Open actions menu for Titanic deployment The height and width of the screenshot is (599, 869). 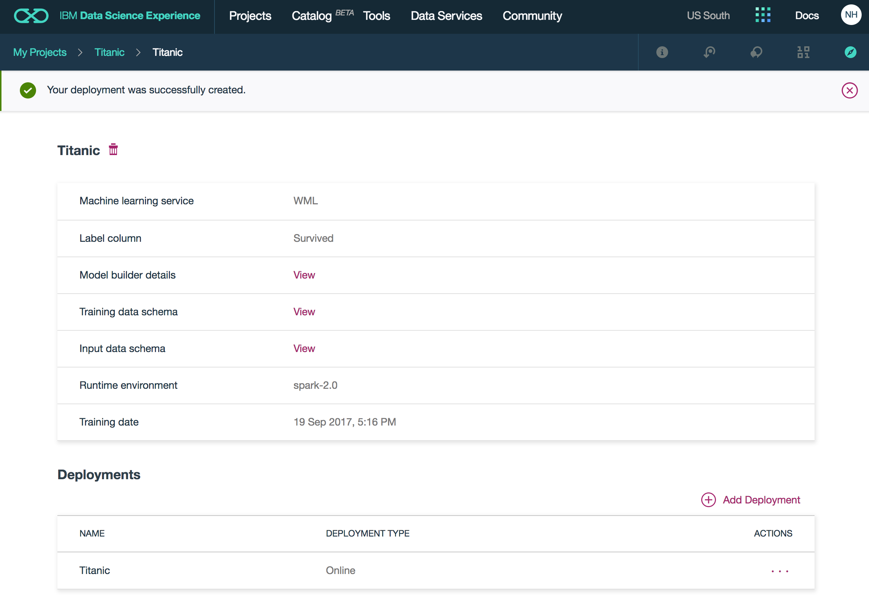(x=780, y=571)
